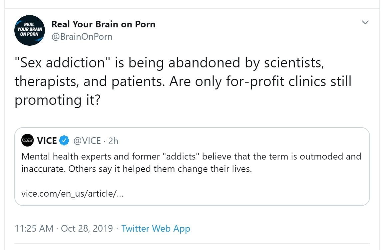Click the Oct 28, 2019 date
383x250 pixels.
point(87,229)
